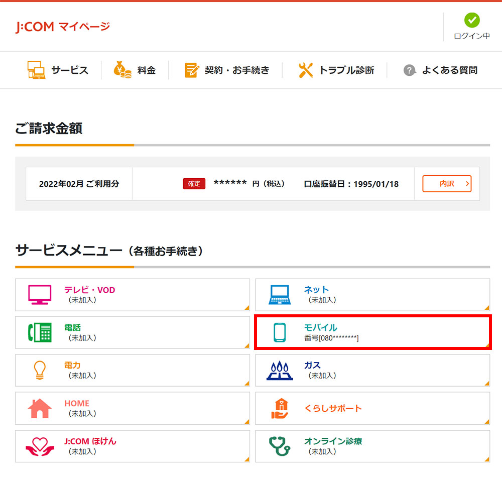Viewport: 502px width, 478px height.
Task: Click the corner arrow on HOME card
Action: pos(247,422)
